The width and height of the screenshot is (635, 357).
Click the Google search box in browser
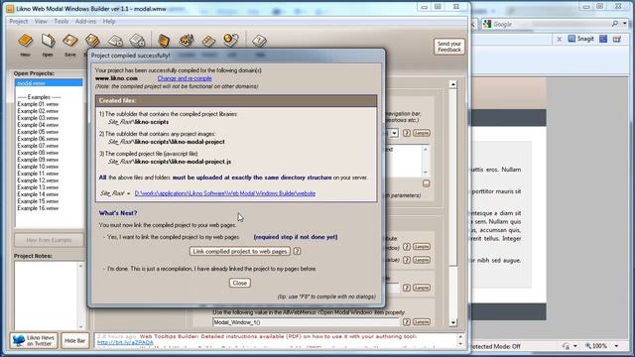pos(552,24)
